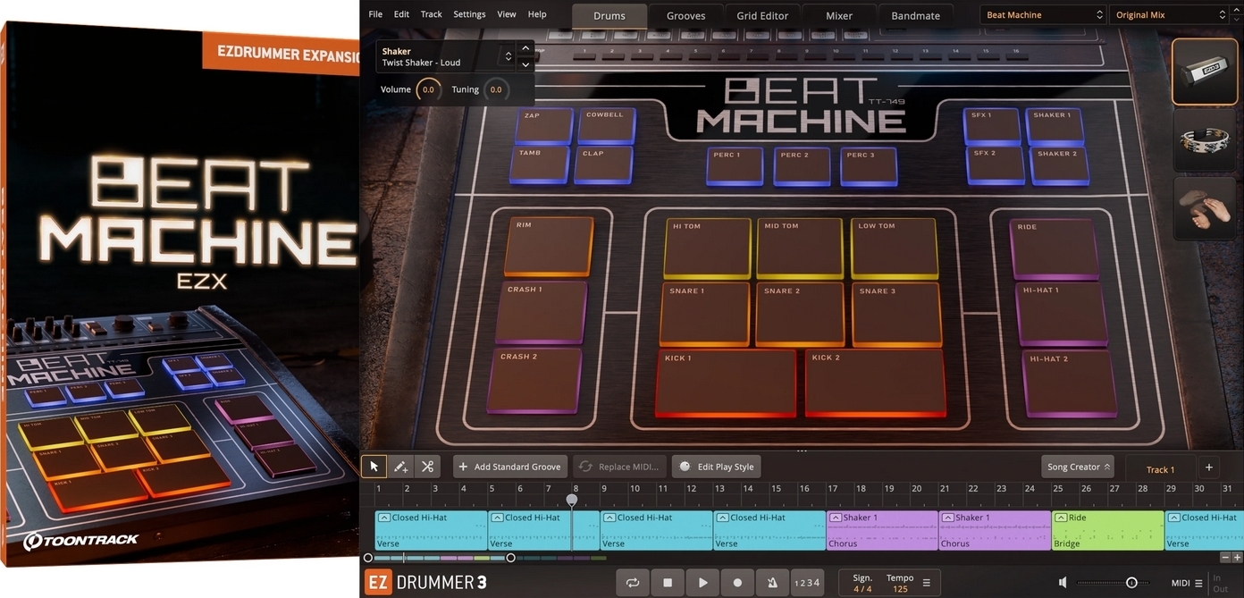
Task: Toggle loop playback with repeat icon
Action: click(633, 582)
